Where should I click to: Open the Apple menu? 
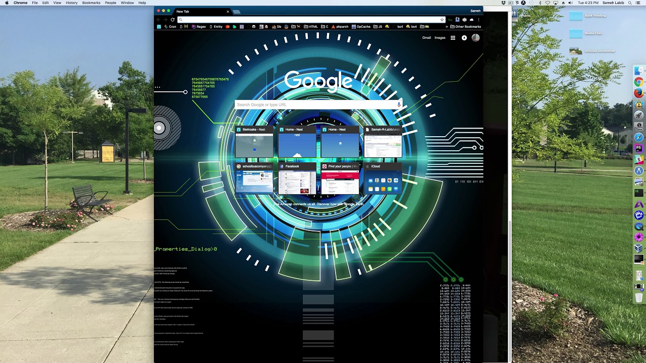[7, 3]
